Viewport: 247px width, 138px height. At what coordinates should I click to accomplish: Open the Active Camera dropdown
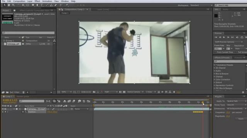tap(135, 92)
